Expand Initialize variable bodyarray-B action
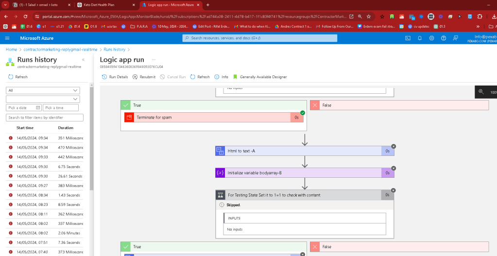 [x=305, y=173]
